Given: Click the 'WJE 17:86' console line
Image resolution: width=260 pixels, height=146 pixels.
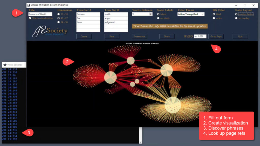Looking at the screenshot, I should tap(9, 75).
